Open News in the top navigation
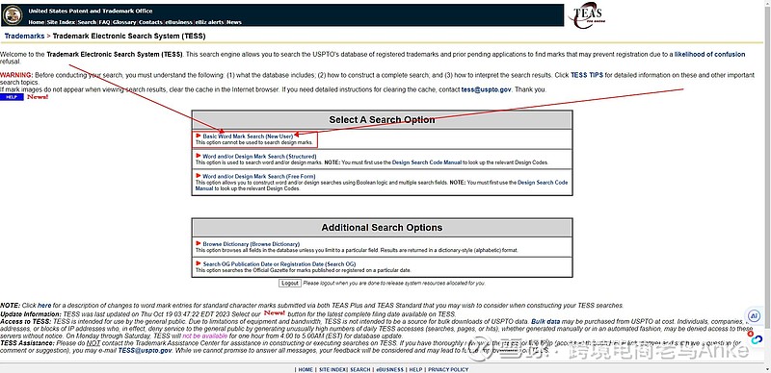The image size is (771, 373). [x=234, y=22]
